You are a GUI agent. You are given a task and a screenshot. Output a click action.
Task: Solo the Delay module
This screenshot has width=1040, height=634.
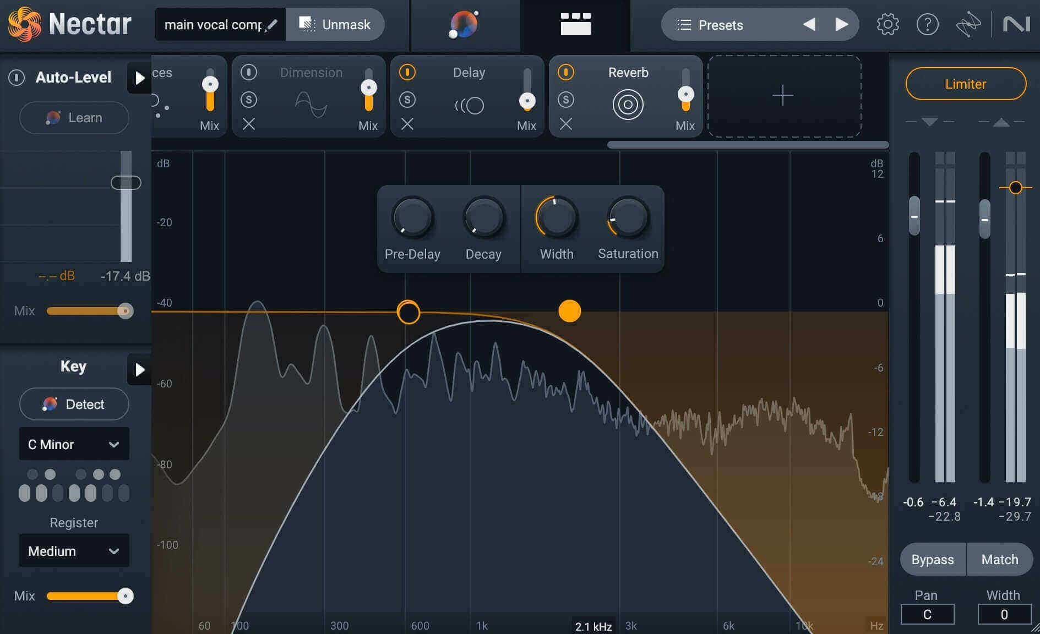(407, 100)
